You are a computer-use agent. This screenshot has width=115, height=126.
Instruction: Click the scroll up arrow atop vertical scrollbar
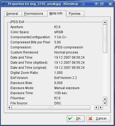click(105, 22)
